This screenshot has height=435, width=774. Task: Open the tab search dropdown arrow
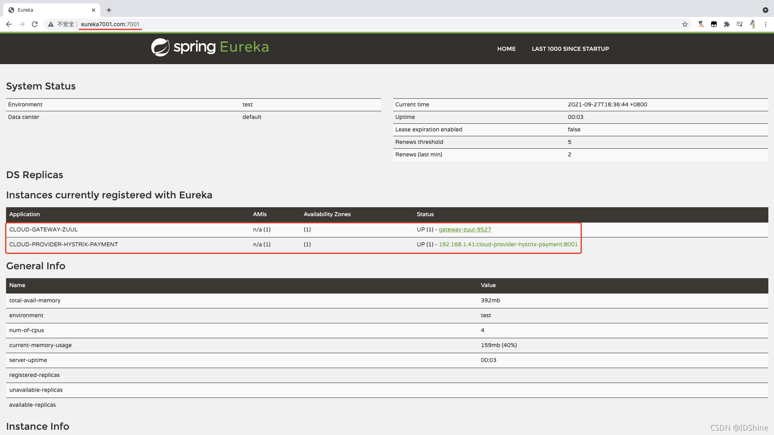coord(766,10)
